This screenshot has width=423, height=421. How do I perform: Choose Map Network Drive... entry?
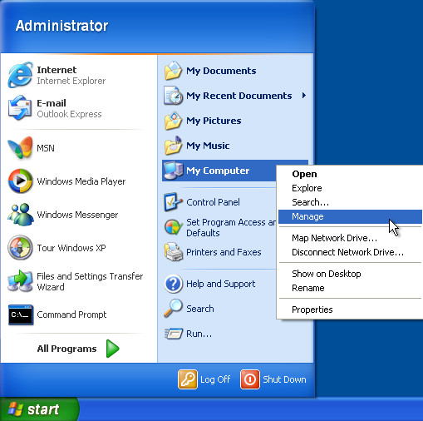click(x=350, y=238)
